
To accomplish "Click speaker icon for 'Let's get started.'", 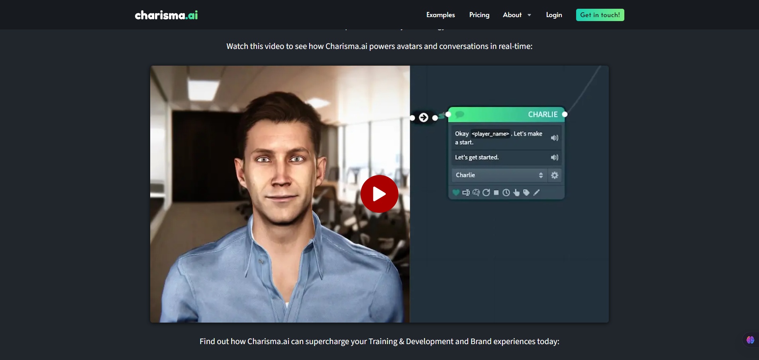I will coord(555,158).
